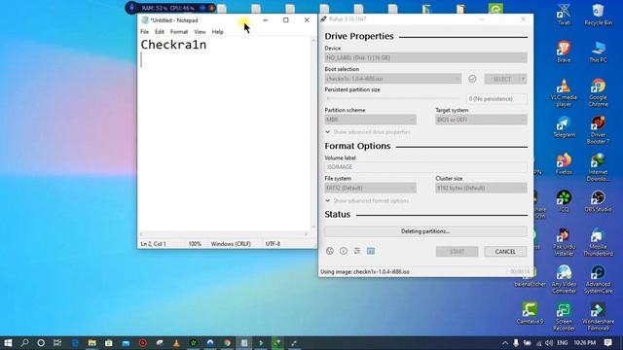The height and width of the screenshot is (350, 623).
Task: Click the persistence size value field
Action: pos(496,98)
